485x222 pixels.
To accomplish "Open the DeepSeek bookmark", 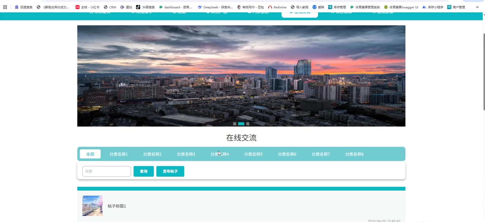I will click(x=215, y=7).
